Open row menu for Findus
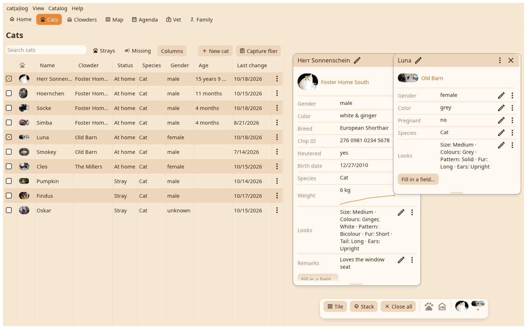 [x=277, y=196]
